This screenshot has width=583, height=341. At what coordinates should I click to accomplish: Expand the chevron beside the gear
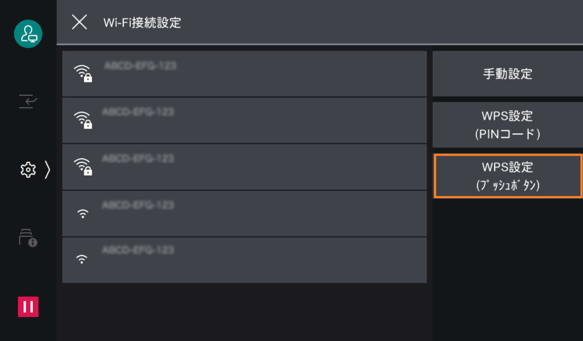(x=47, y=170)
